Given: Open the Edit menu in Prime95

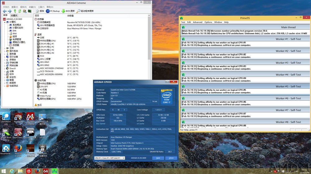Looking at the screenshot, I should 189,22.
